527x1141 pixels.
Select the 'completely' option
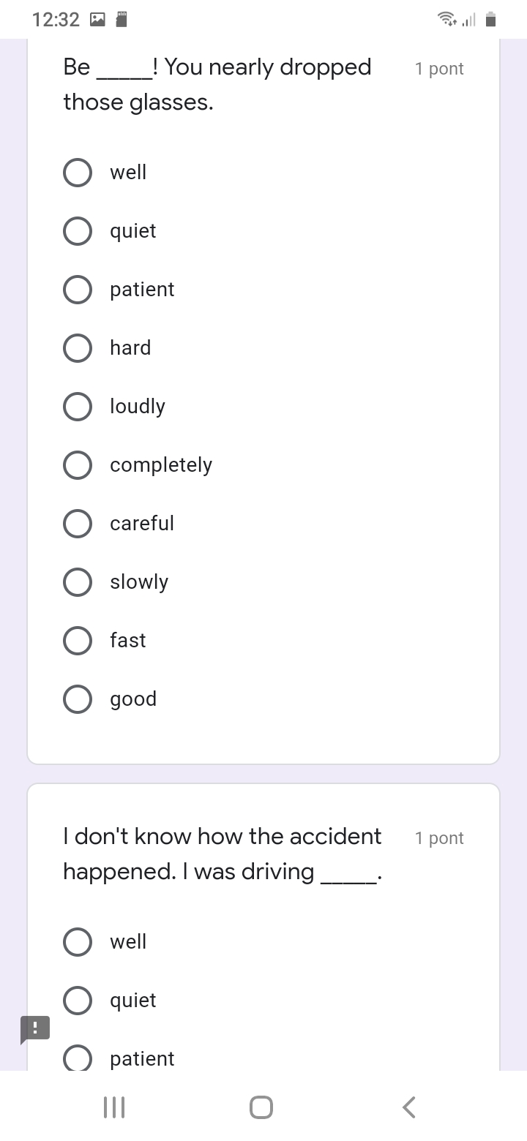click(x=78, y=465)
